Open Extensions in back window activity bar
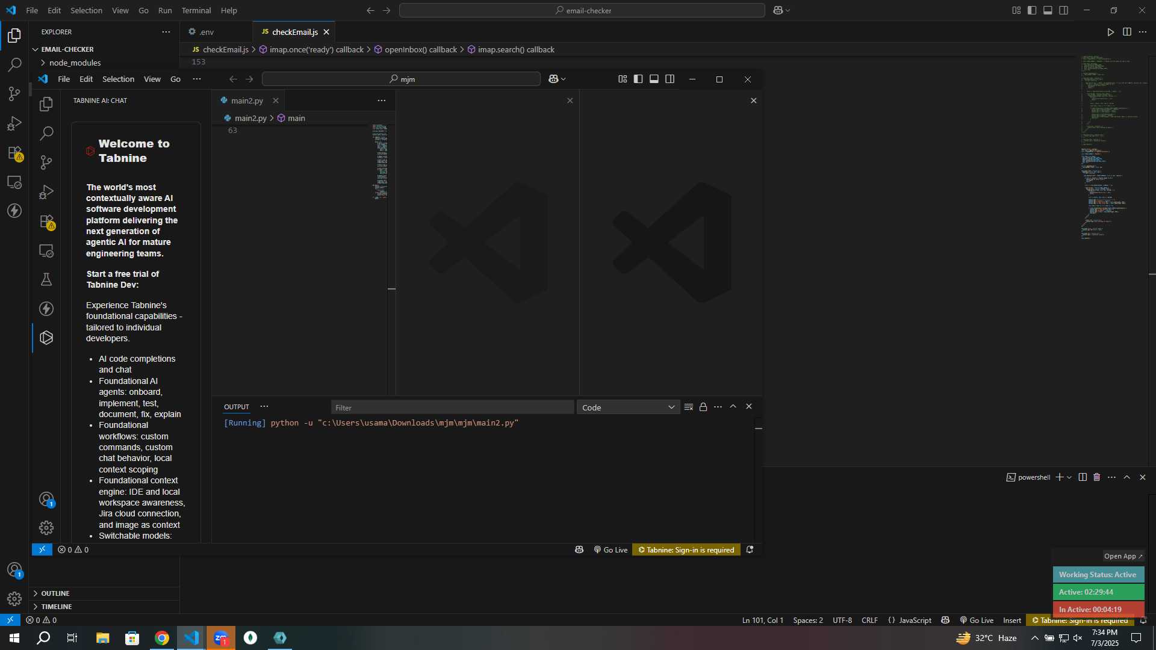Screen dimensions: 1156x650 tap(14, 153)
